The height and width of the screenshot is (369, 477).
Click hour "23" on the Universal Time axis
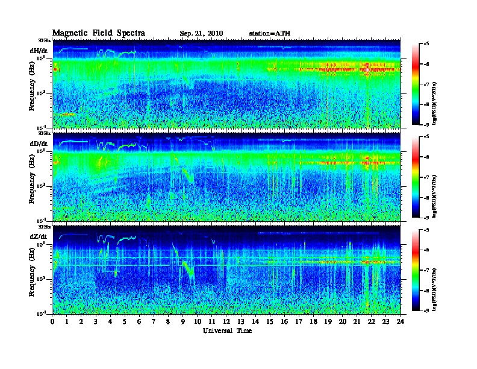pyautogui.click(x=385, y=322)
